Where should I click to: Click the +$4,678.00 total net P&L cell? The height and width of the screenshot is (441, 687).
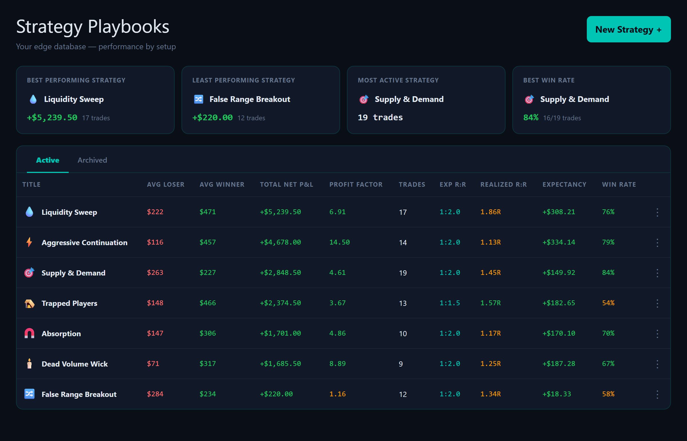tap(280, 242)
